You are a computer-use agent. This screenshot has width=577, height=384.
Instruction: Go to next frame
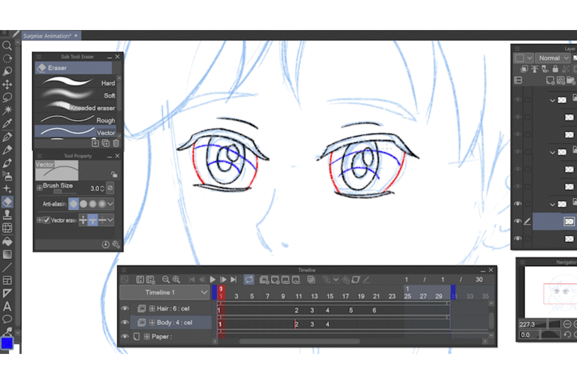(x=223, y=280)
